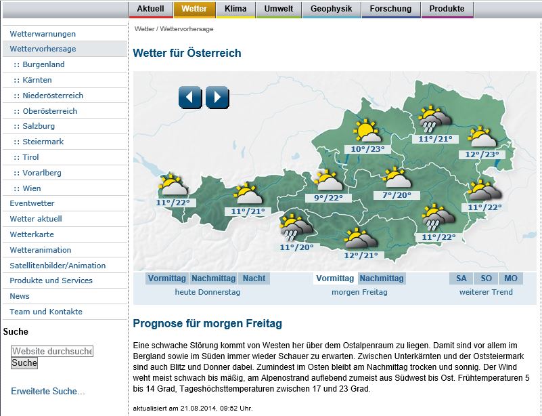
Task: Click the rain icon above 11°/21° Niederösterreich
Action: (435, 119)
